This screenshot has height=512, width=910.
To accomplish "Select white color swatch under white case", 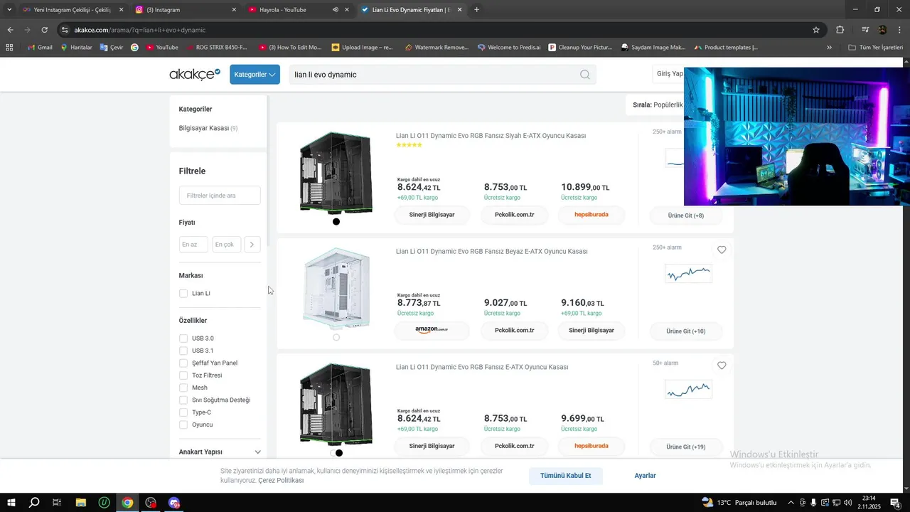I will coord(336,337).
